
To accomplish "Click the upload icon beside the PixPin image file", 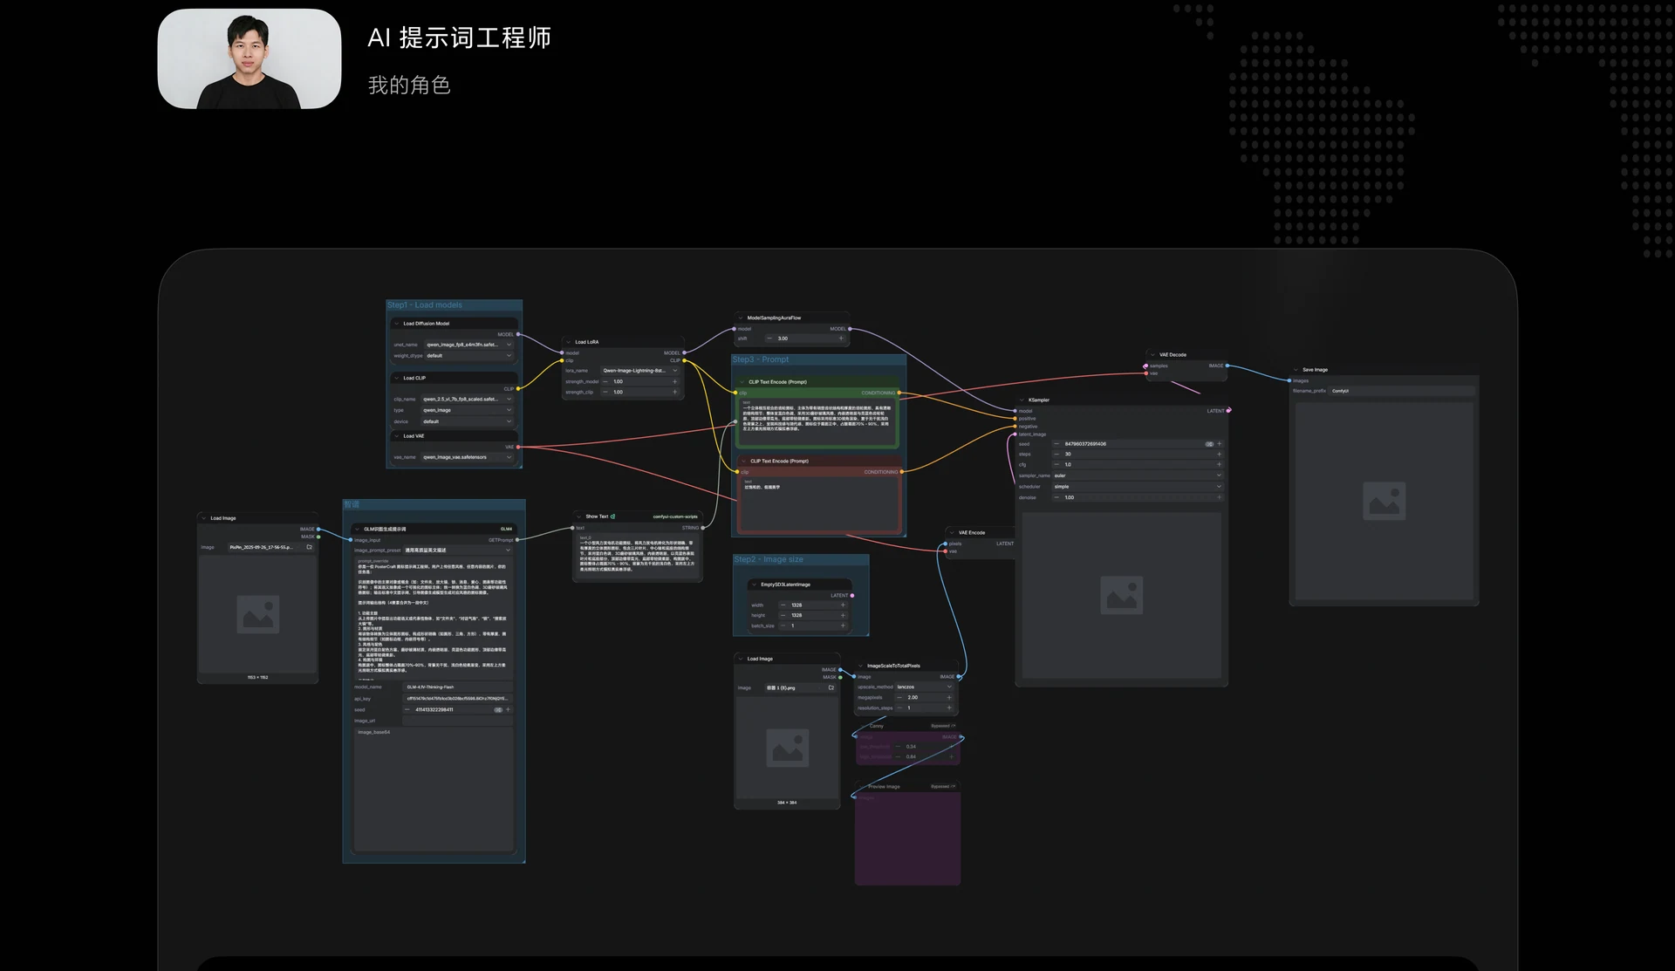I will coord(309,547).
